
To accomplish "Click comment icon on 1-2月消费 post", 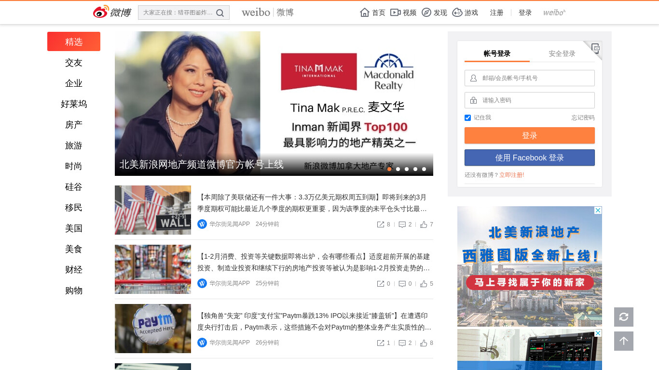I will click(402, 284).
